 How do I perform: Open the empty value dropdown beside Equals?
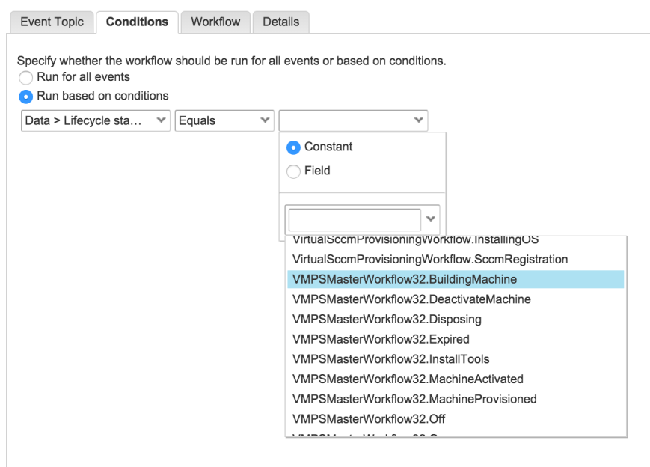click(x=352, y=120)
